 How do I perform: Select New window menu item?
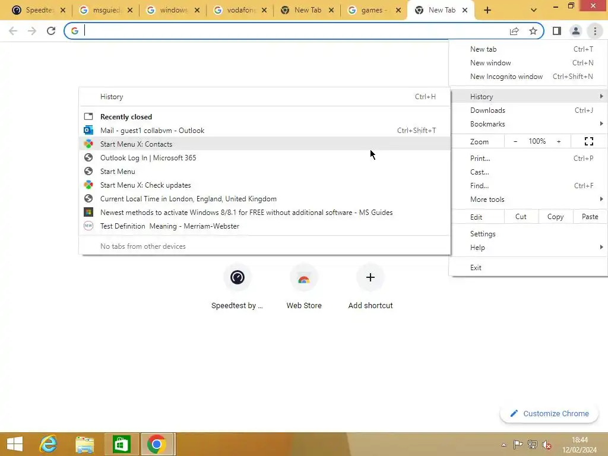pos(528,63)
